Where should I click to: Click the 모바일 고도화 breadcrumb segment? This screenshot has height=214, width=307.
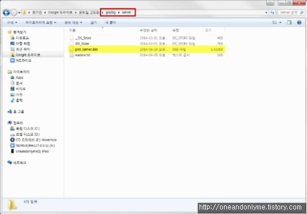click(89, 12)
